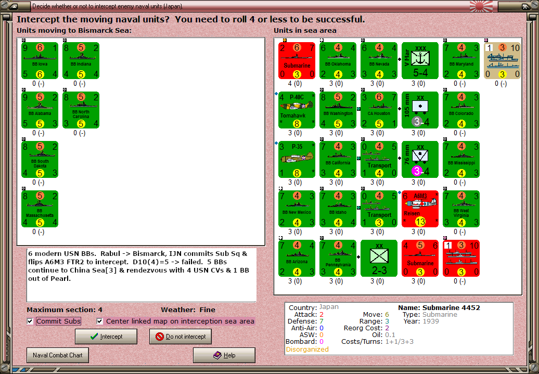Select the BB Nevada counter
Viewport: 539px width, 374px height.
pos(379,60)
